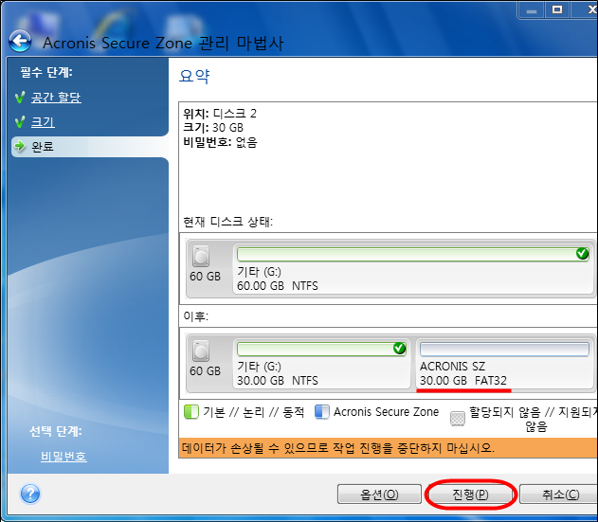Maximize the wizard window
Screen dimensions: 598x522
click(x=557, y=9)
